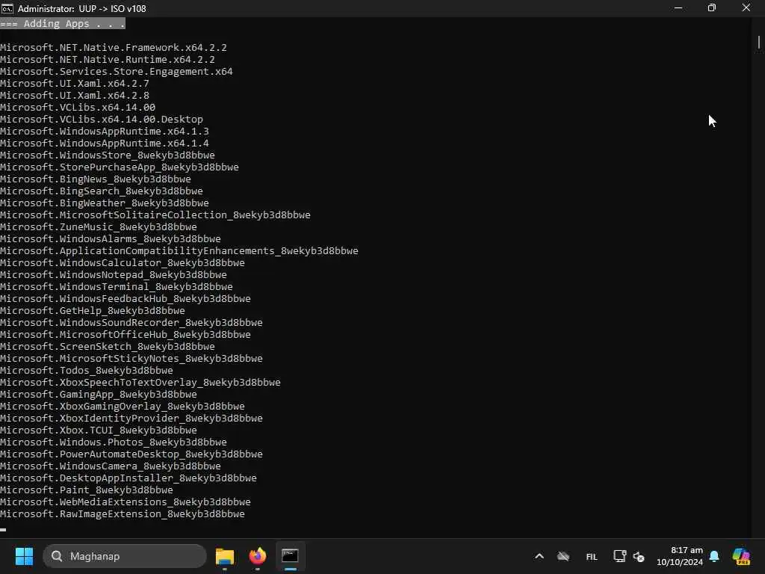Click the Microsoft.UI.Xaml.x64.2.8 line

click(75, 95)
